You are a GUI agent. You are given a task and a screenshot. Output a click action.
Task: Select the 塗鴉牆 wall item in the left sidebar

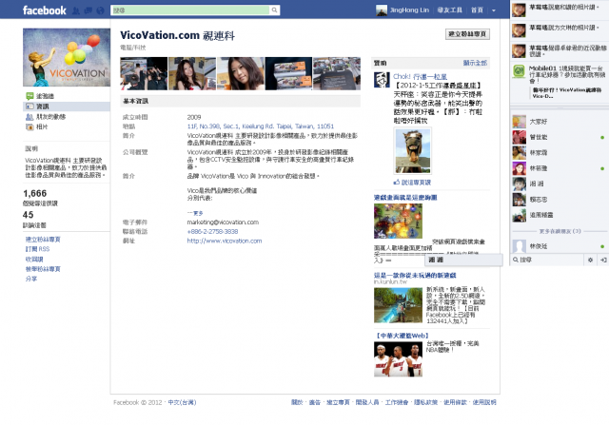point(45,96)
